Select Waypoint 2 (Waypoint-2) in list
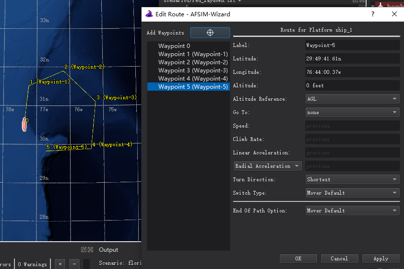The width and height of the screenshot is (404, 269). coord(189,62)
